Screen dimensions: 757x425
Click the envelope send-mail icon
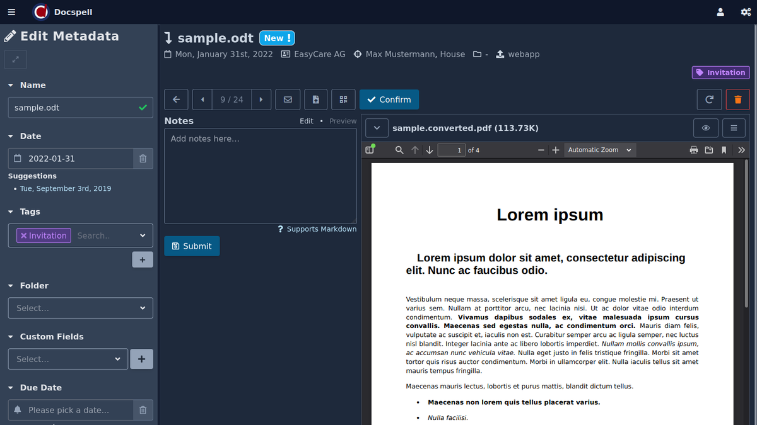tap(288, 99)
